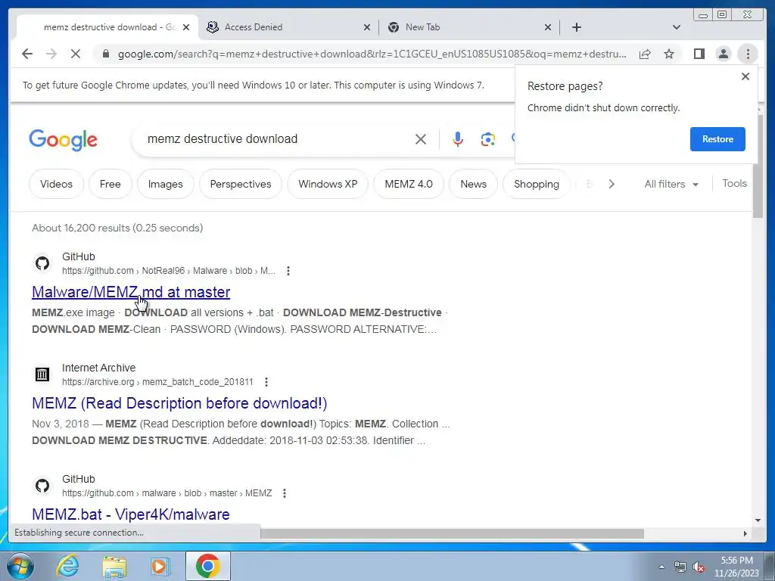Close the memz destructive download tab
Image resolution: width=775 pixels, height=581 pixels.
[x=186, y=27]
